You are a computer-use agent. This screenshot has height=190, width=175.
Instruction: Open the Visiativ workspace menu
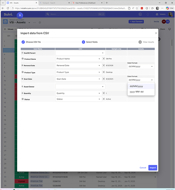[161, 14]
